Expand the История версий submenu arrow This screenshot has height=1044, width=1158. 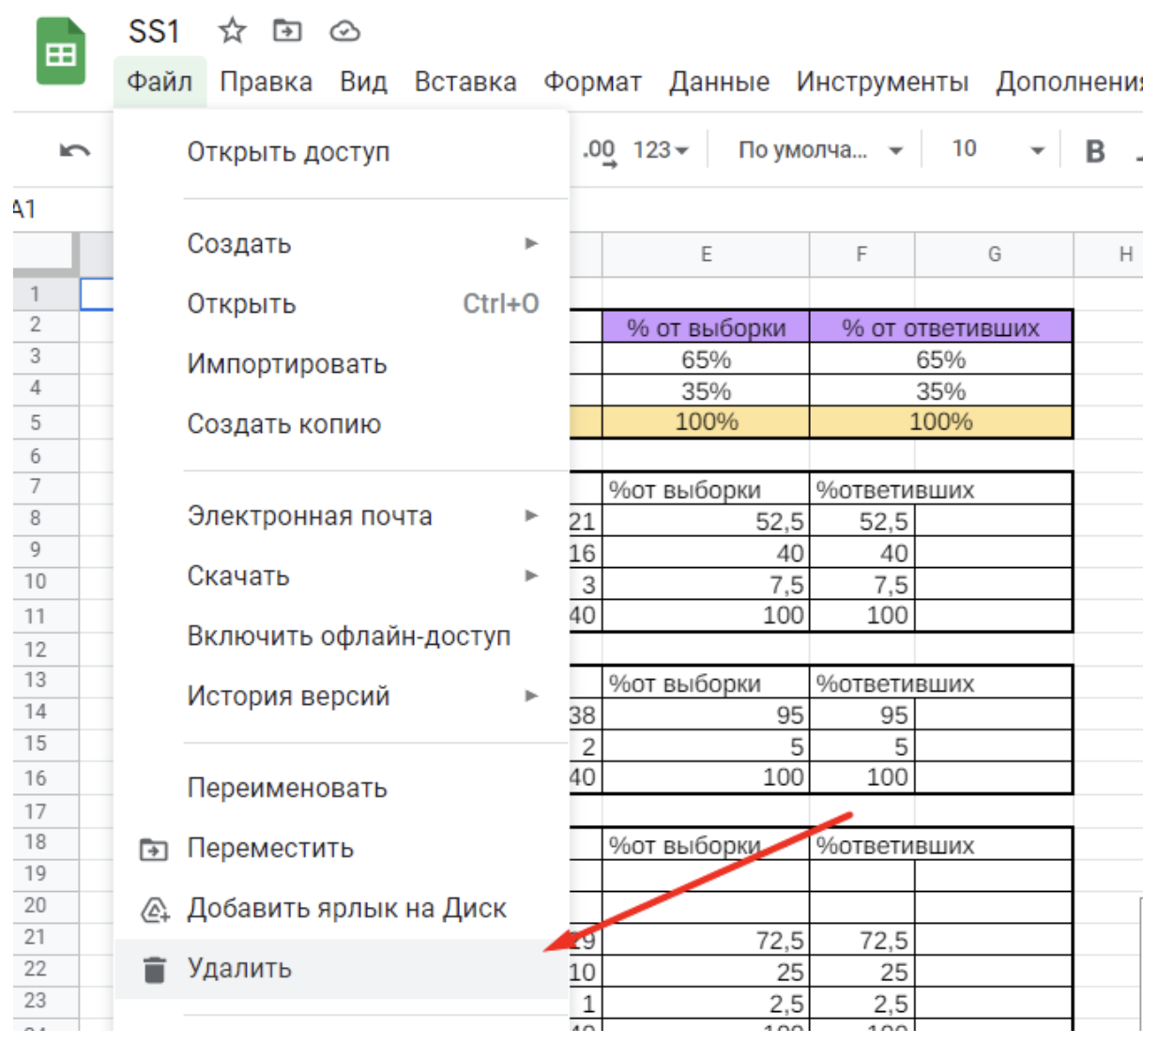532,696
